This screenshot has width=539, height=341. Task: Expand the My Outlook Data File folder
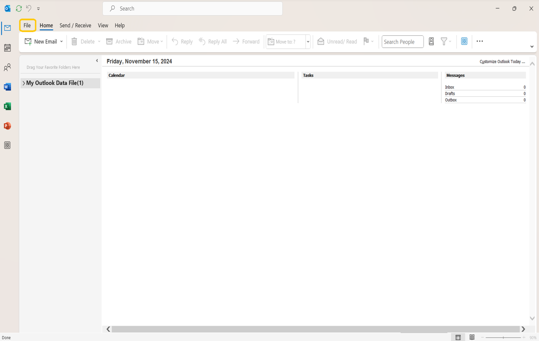point(24,83)
